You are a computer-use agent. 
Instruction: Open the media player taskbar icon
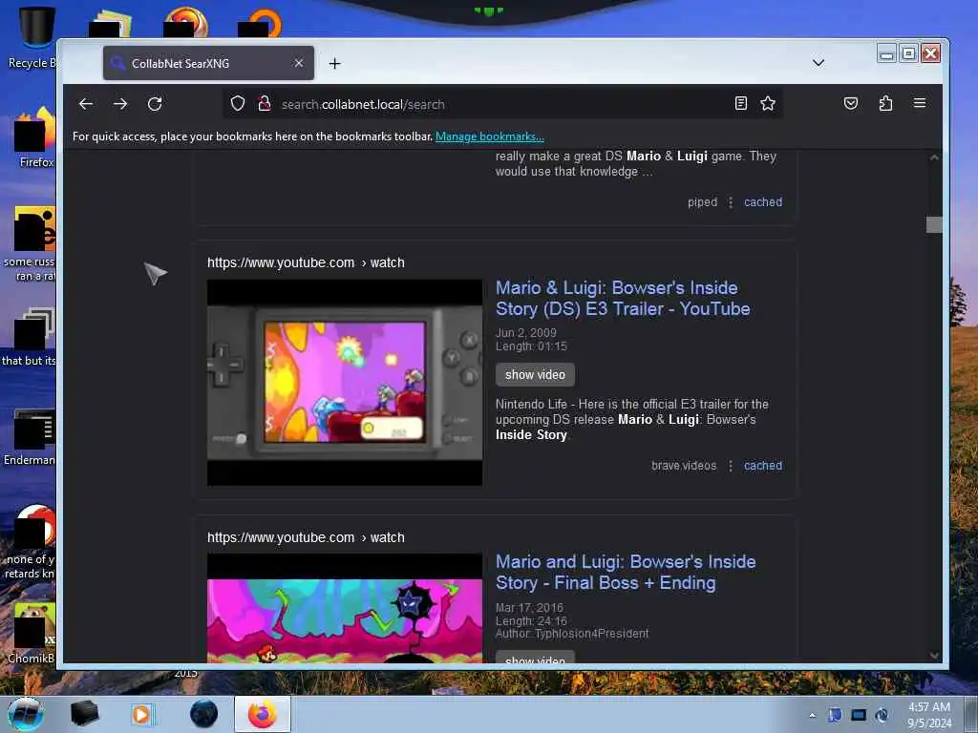pos(142,714)
